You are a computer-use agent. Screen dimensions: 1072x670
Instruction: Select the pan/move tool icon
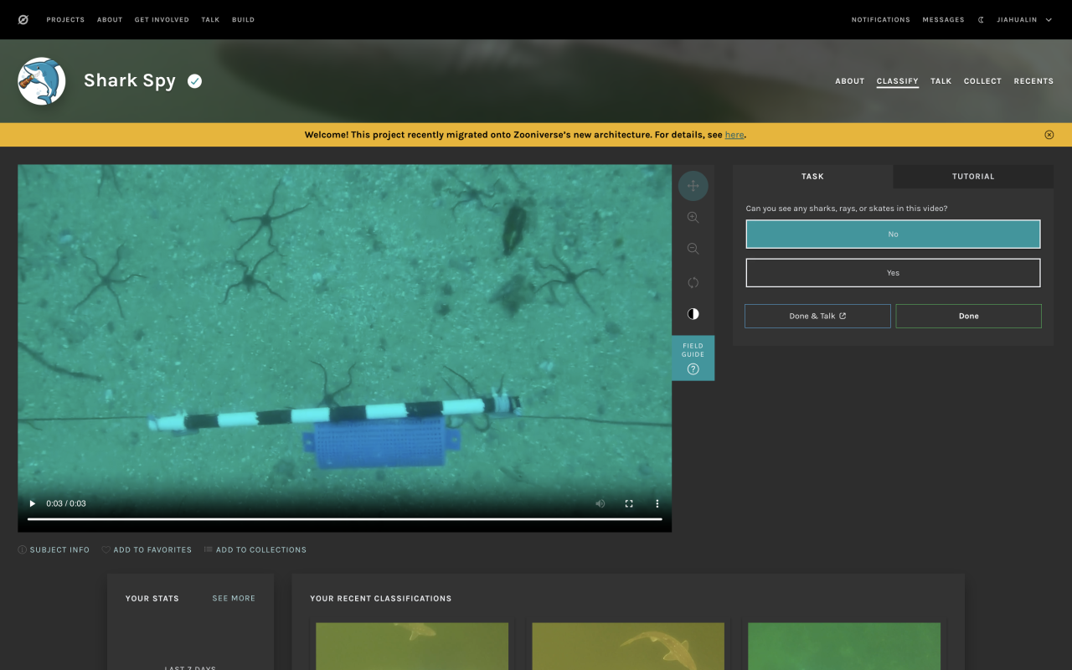[x=693, y=186]
